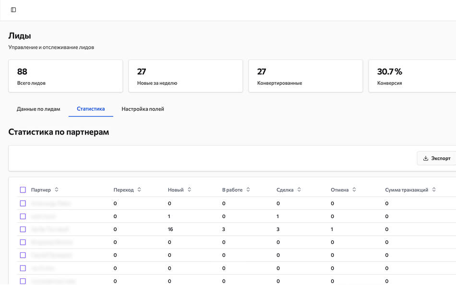Select the first partner row checkbox
The width and height of the screenshot is (456, 285).
point(23,204)
